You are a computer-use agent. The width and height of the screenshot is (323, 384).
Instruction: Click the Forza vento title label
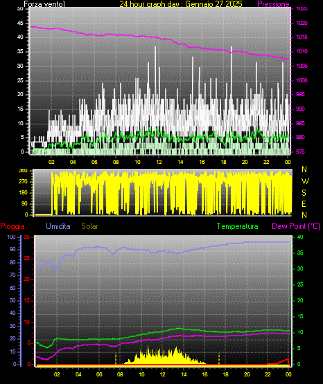click(x=44, y=4)
